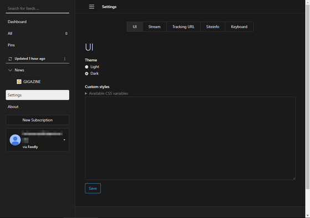The width and height of the screenshot is (310, 218).
Task: Open Pins in sidebar
Action: pos(38,45)
